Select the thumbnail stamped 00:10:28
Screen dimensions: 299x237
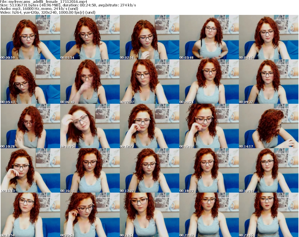30,126
